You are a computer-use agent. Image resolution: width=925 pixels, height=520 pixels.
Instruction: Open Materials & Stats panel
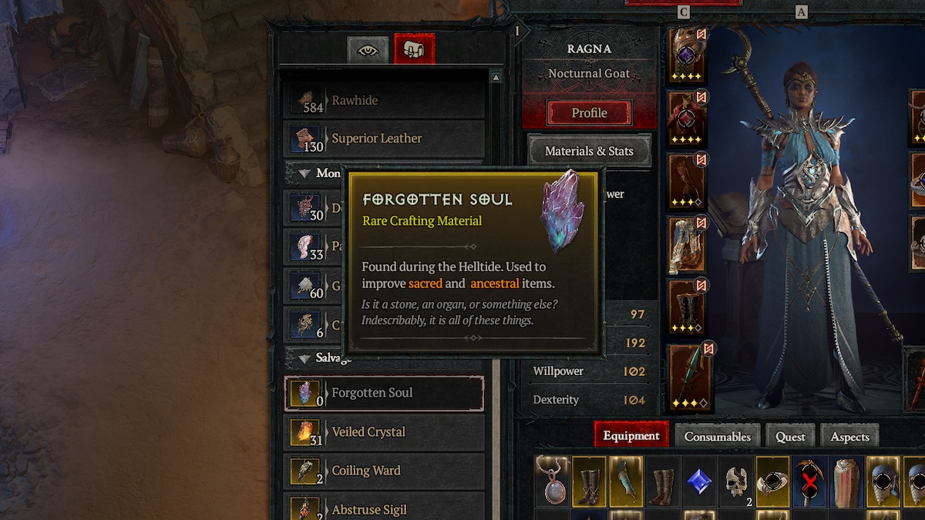589,151
